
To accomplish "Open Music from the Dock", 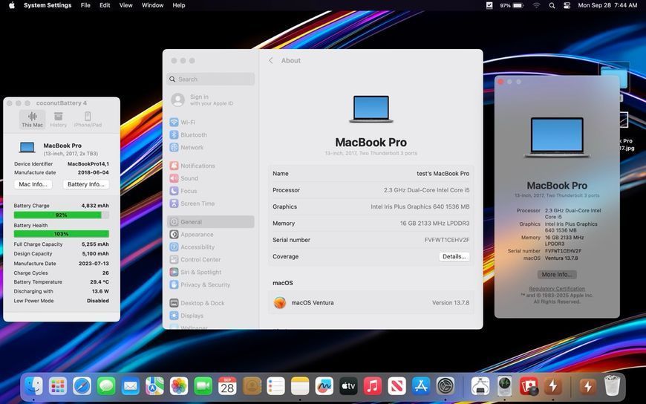I will [x=373, y=386].
